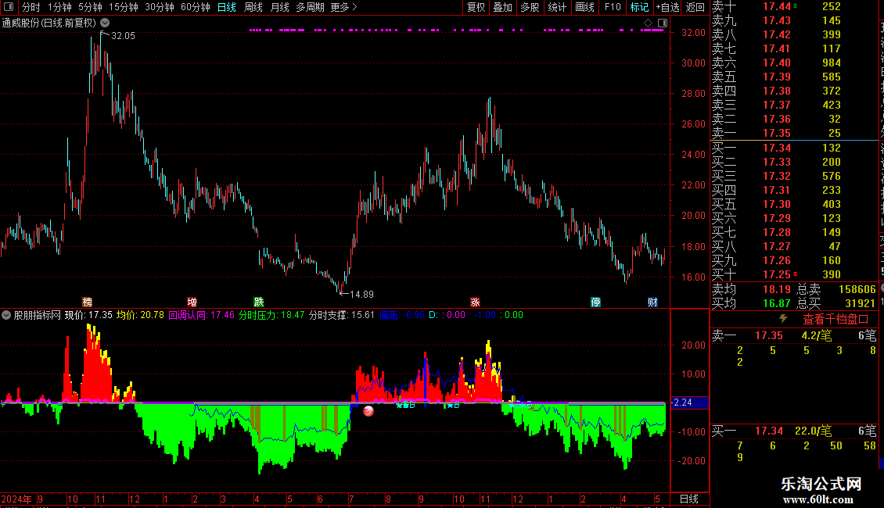Switch to 月线 monthly chart

coord(279,7)
